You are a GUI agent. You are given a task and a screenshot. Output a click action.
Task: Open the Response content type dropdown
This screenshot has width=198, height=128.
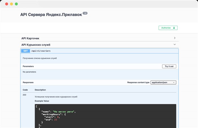tap(163, 82)
